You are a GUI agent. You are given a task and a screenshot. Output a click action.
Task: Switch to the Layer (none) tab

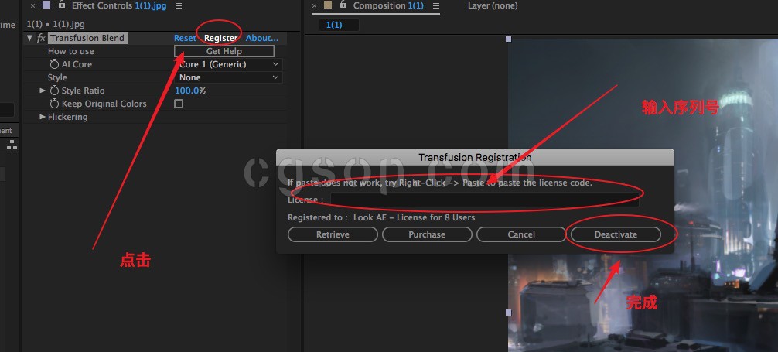(x=492, y=6)
